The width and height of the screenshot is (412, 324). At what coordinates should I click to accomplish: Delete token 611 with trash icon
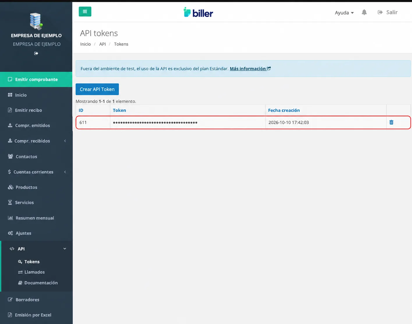tap(391, 122)
